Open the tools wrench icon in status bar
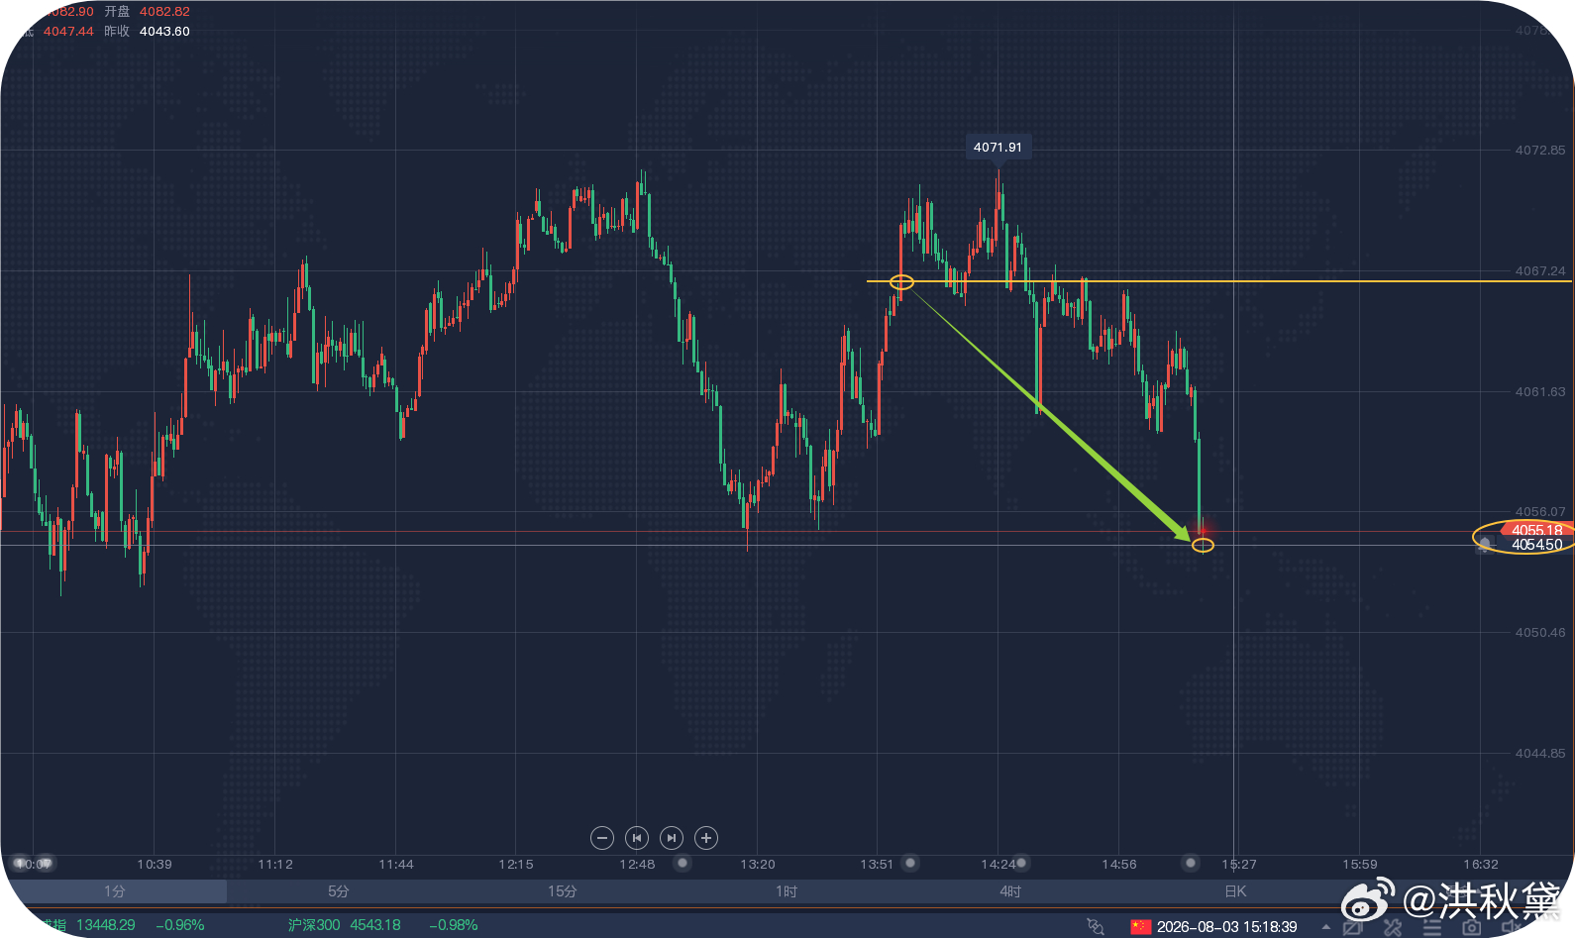Viewport: 1575px width, 938px height. click(x=1393, y=927)
